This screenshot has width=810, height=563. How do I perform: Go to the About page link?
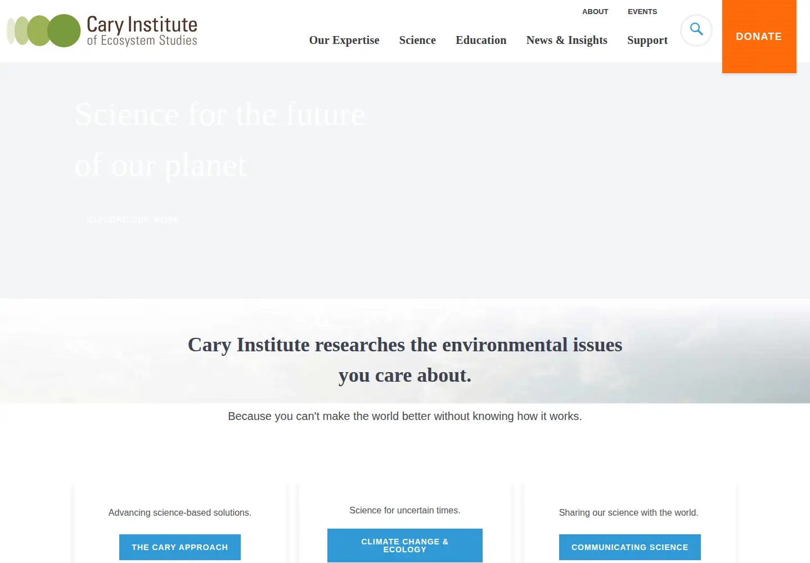(595, 11)
